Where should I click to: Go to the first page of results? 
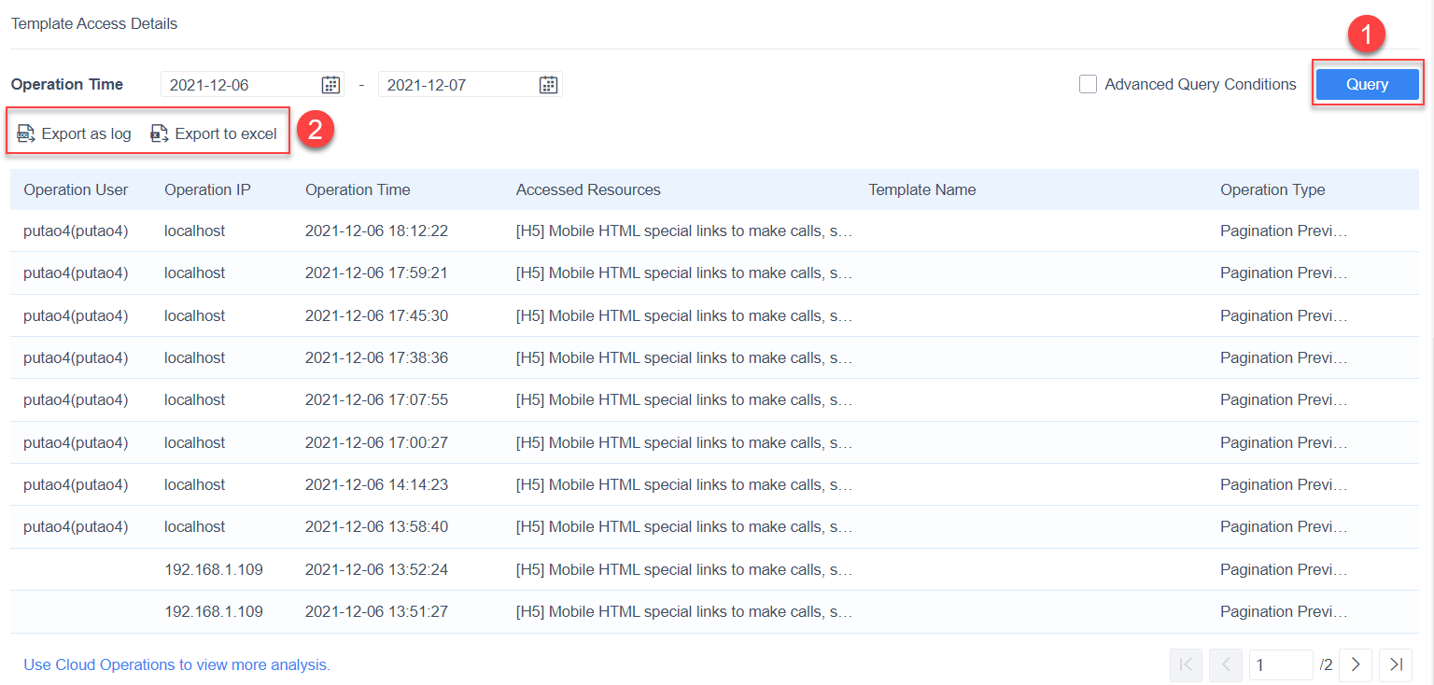click(x=1186, y=664)
